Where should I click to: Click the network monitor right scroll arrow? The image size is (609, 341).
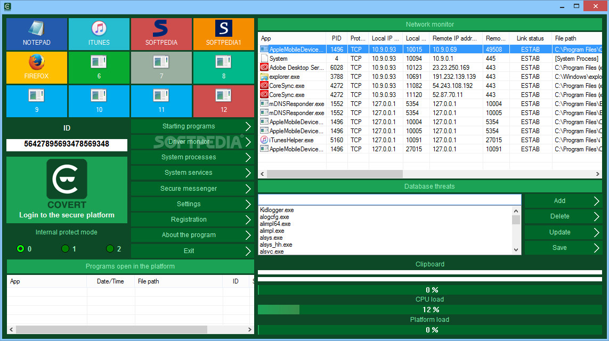tap(598, 174)
